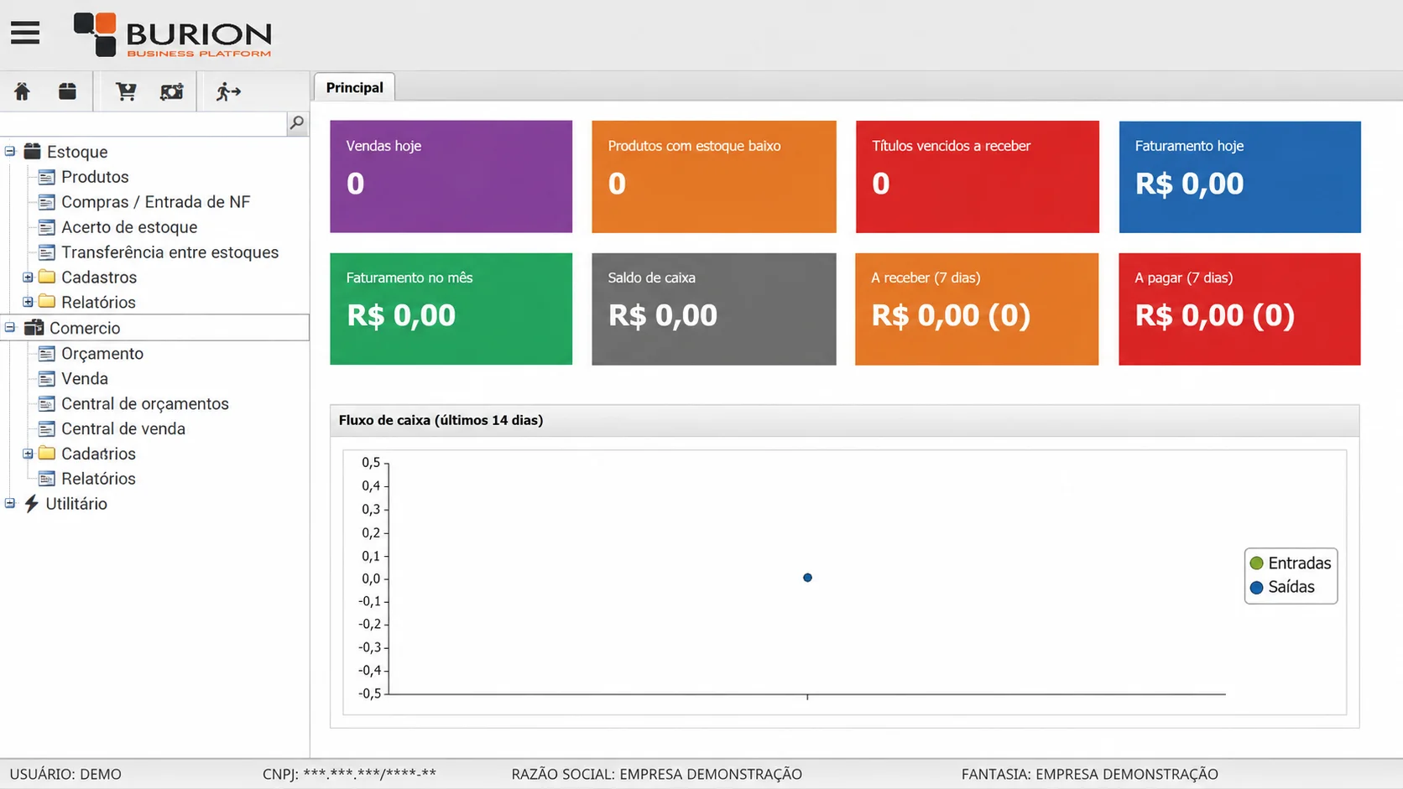Click the Comercio Cadastrios folder icon

[x=47, y=453]
